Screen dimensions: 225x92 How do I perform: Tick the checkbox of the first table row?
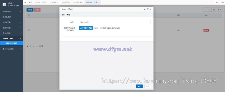(x=29, y=30)
